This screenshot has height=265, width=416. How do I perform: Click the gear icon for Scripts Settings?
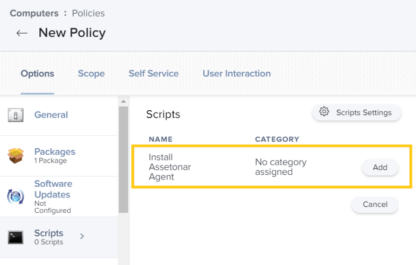[x=324, y=112]
